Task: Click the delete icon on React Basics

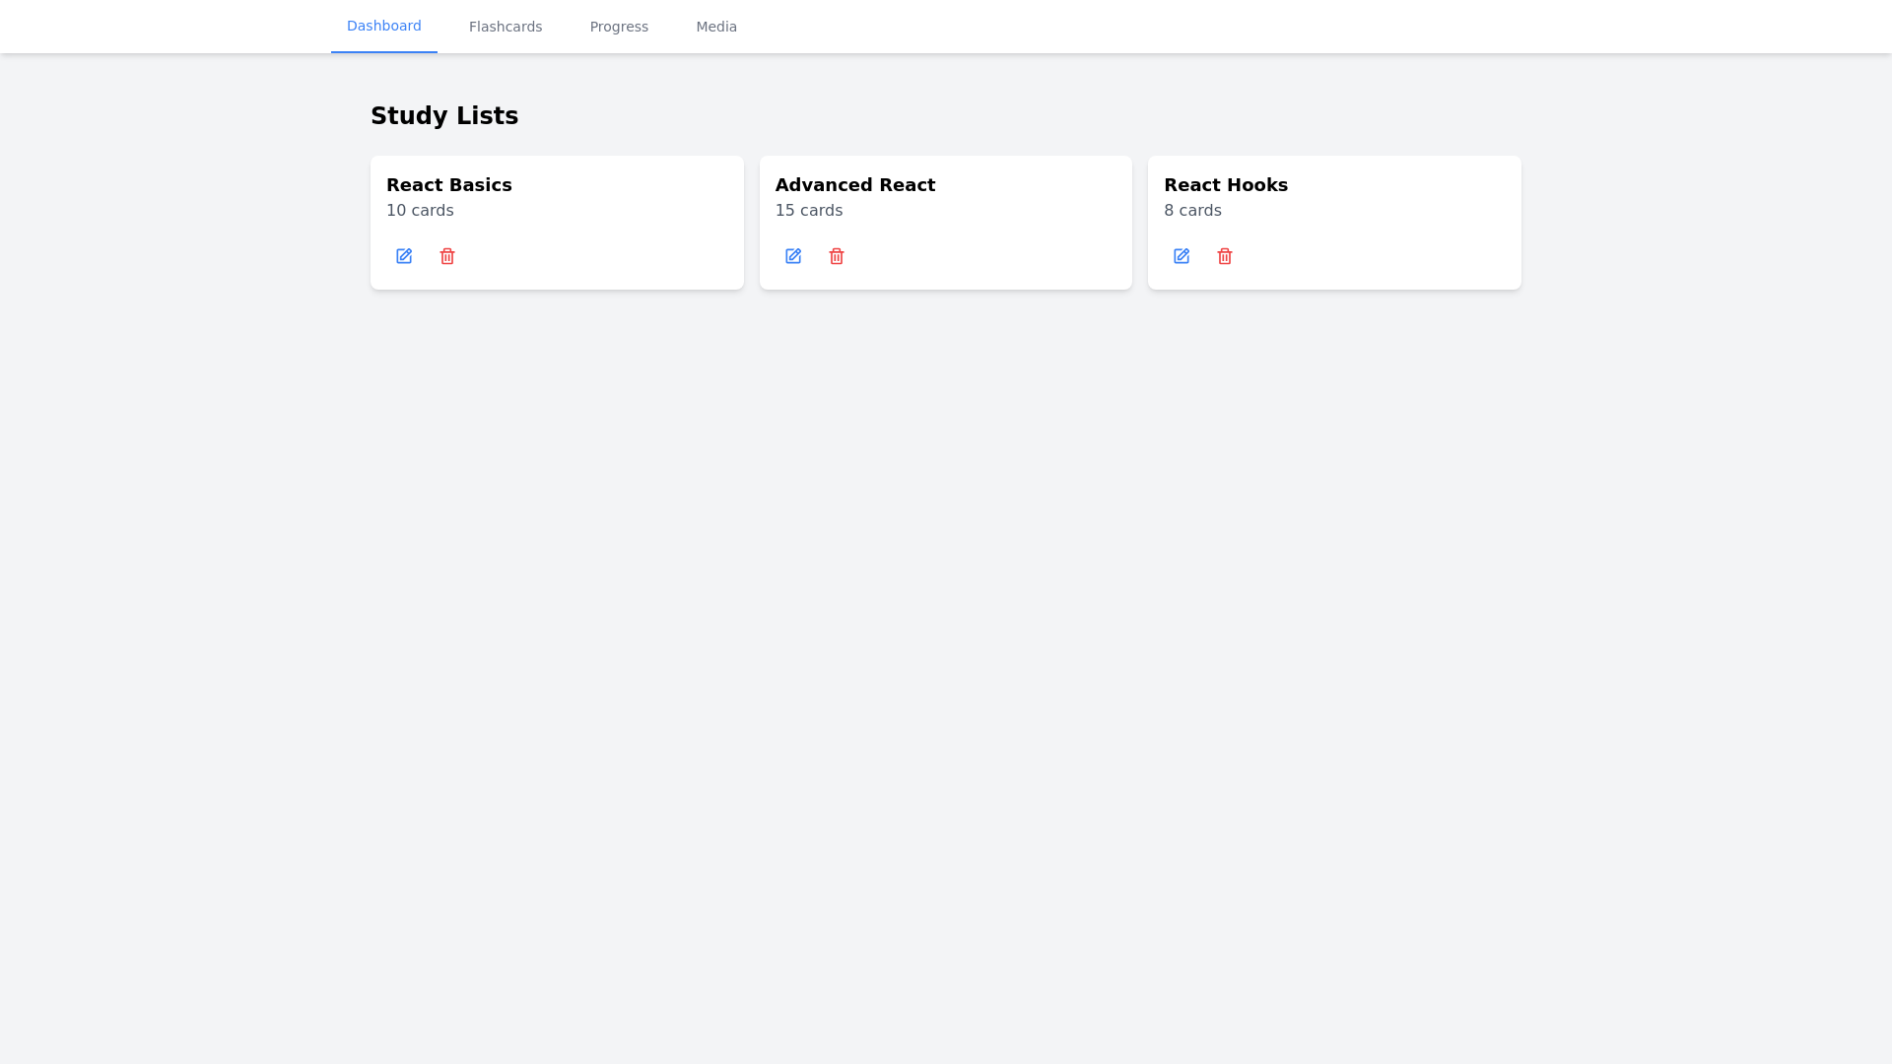Action: point(447,256)
